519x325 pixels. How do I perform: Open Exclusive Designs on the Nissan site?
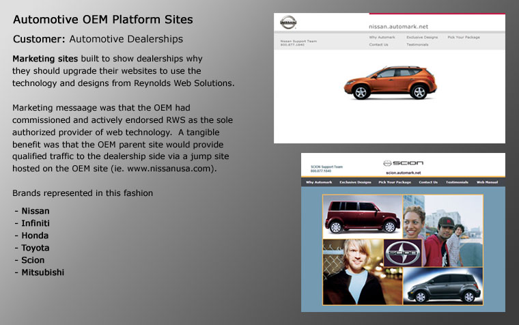click(422, 38)
